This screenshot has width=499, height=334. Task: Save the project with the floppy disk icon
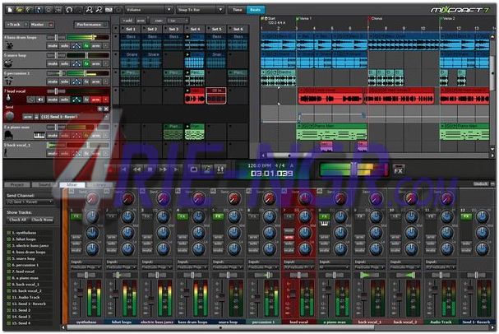click(39, 10)
